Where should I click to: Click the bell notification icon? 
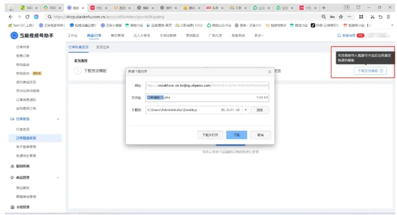coord(339,36)
